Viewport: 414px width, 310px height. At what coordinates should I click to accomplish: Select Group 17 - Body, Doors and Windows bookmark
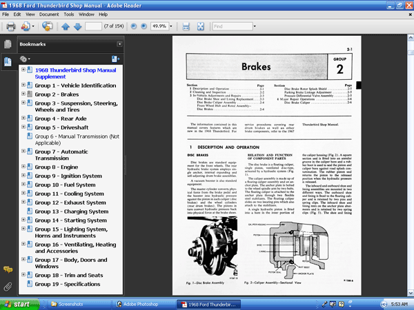point(71,263)
